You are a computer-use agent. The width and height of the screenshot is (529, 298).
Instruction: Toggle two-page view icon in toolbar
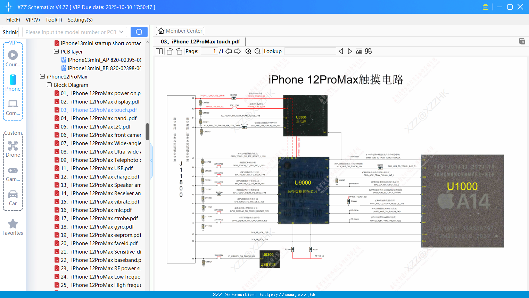pyautogui.click(x=159, y=51)
